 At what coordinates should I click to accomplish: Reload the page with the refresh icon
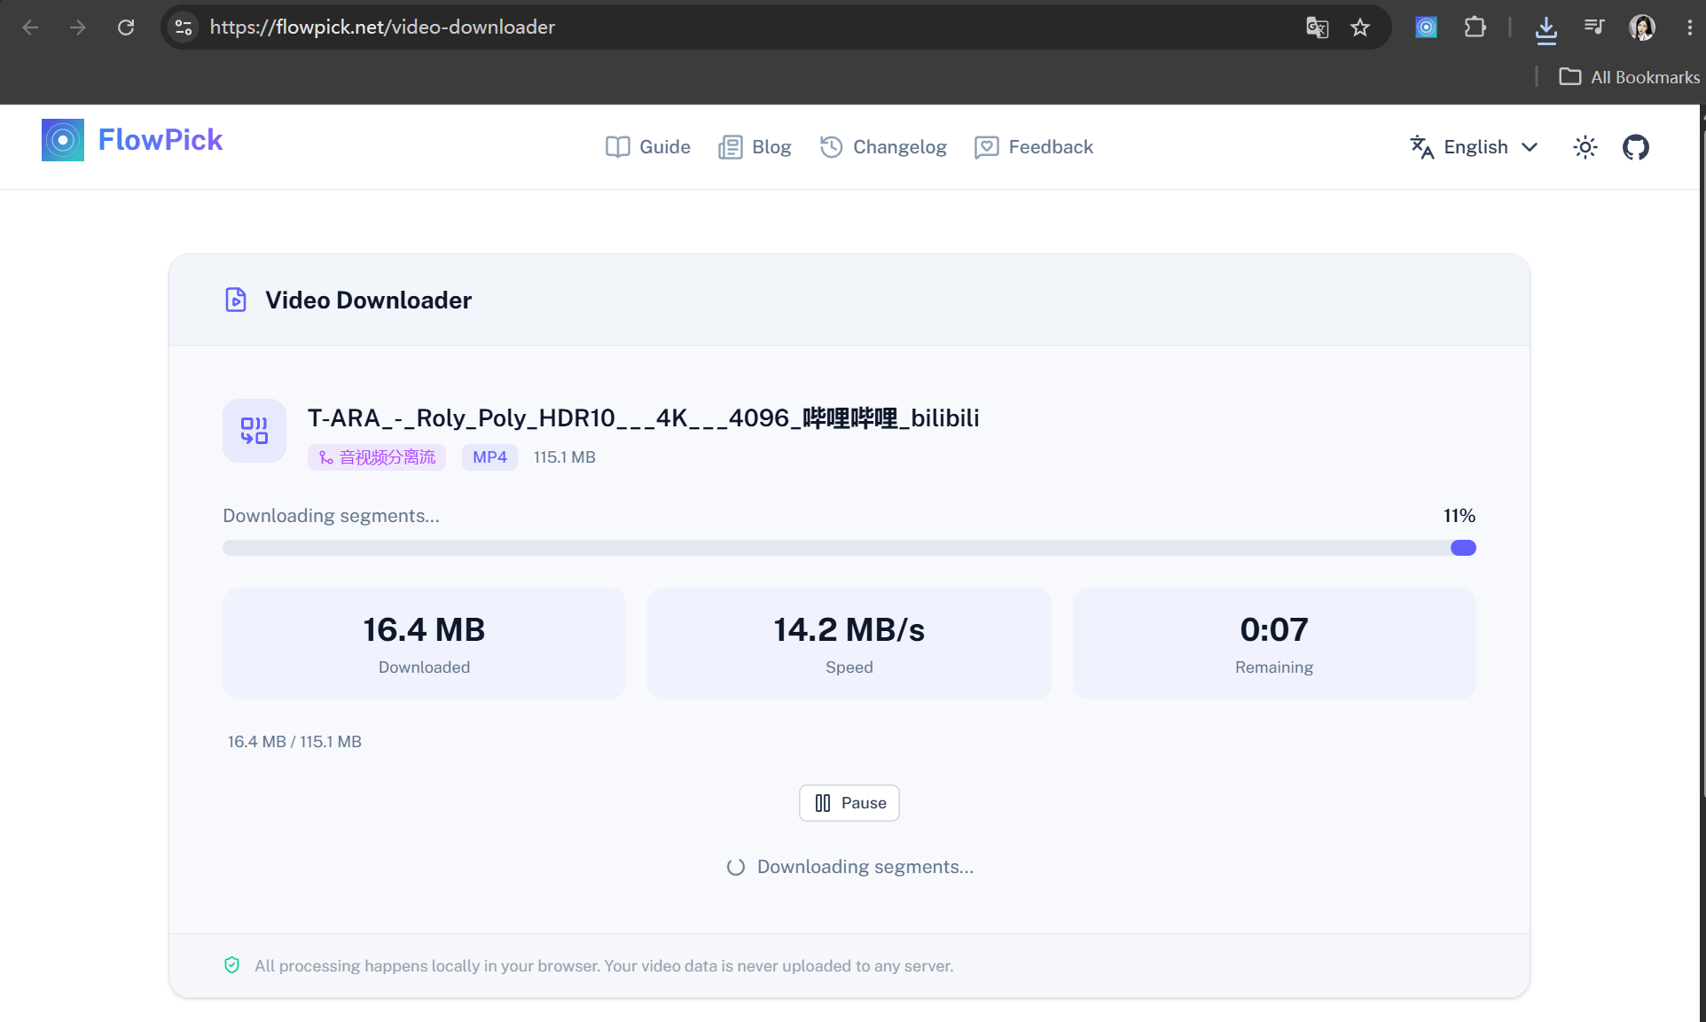(126, 27)
